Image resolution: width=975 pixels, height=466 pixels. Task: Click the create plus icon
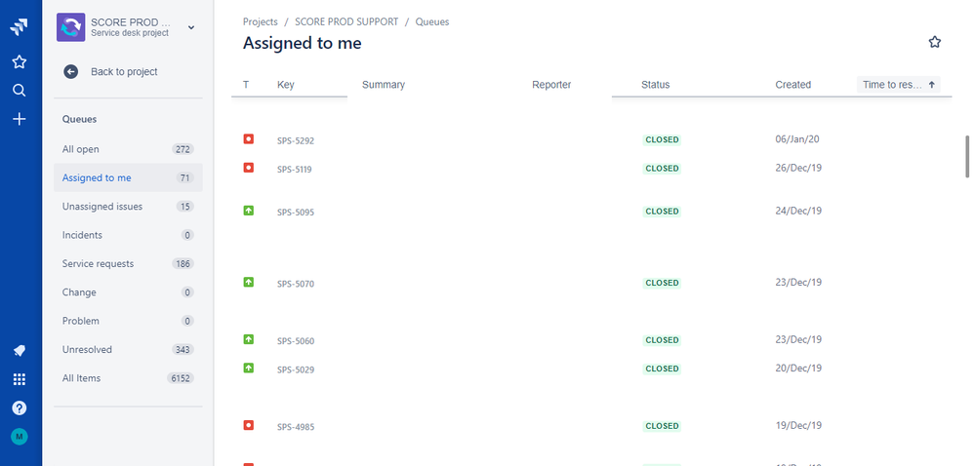tap(20, 119)
